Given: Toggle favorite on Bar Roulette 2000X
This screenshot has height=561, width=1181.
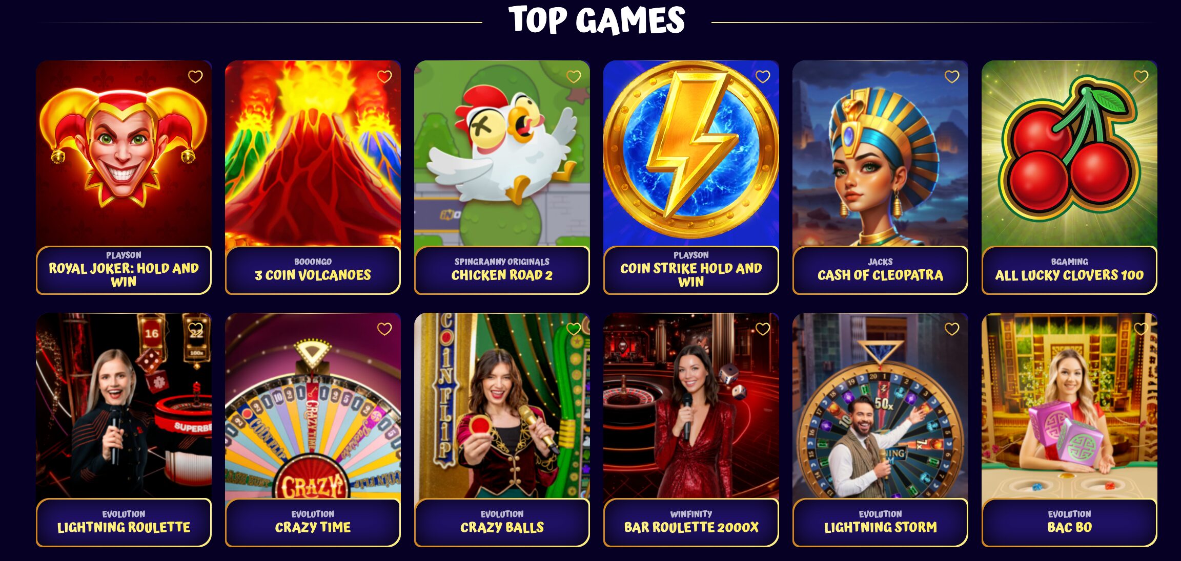Looking at the screenshot, I should [763, 329].
